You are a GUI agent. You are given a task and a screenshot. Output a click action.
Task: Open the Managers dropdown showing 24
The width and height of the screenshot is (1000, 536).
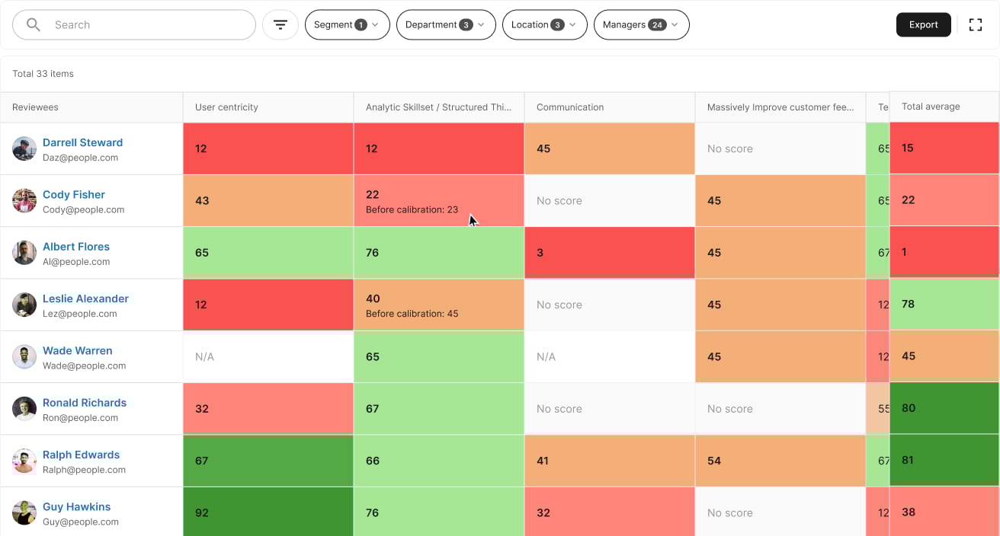tap(641, 24)
